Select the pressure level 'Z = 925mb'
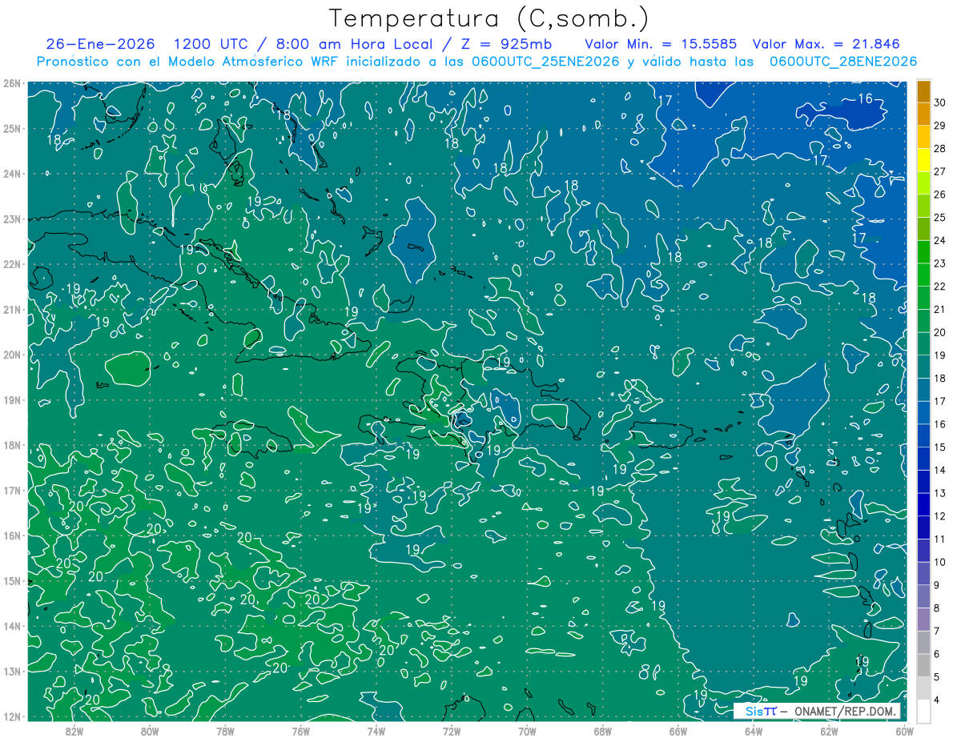The height and width of the screenshot is (742, 961). (x=506, y=44)
